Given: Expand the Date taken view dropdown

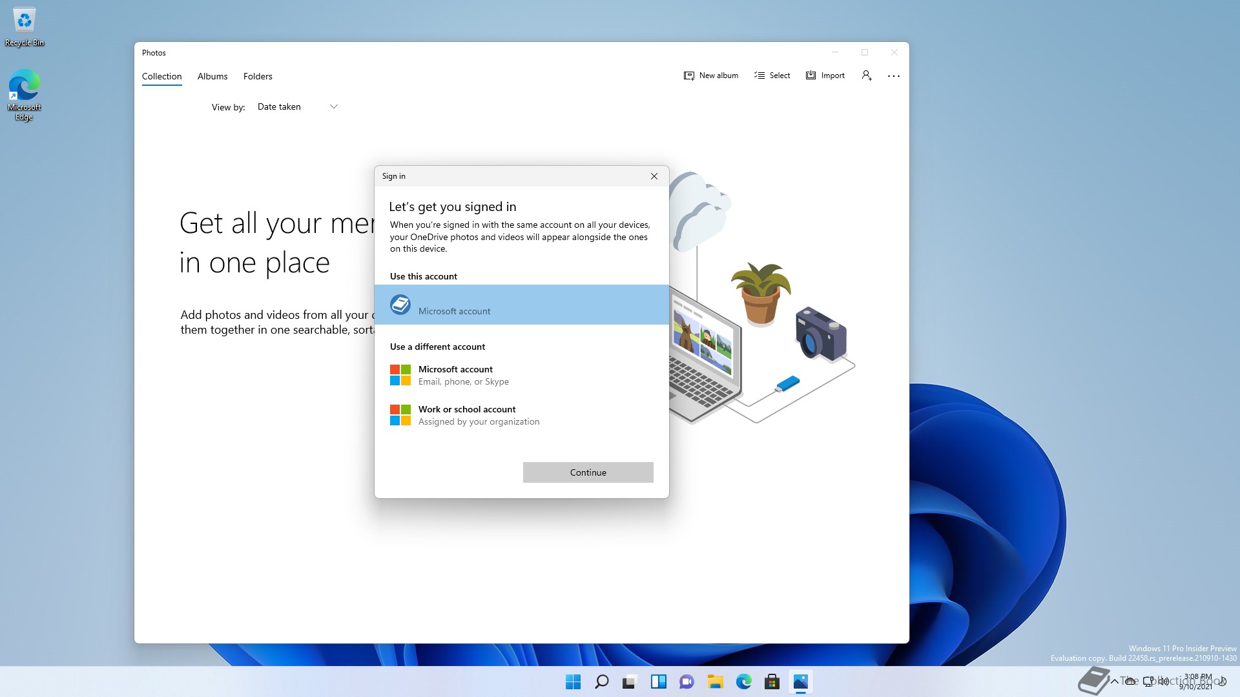Looking at the screenshot, I should 297,107.
